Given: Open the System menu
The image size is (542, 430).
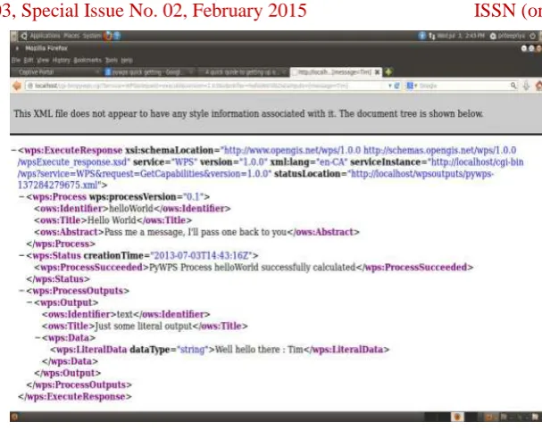Looking at the screenshot, I should tap(92, 36).
